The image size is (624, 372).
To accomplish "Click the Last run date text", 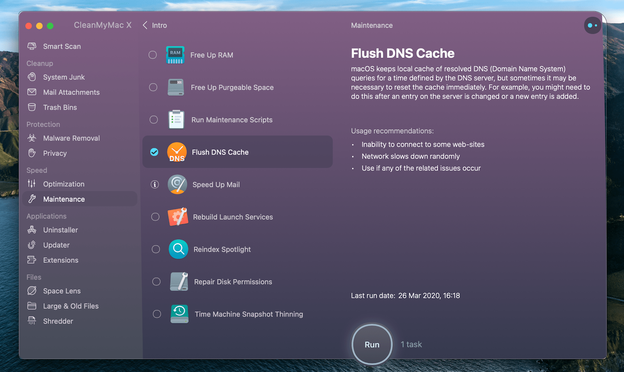I will coord(406,295).
